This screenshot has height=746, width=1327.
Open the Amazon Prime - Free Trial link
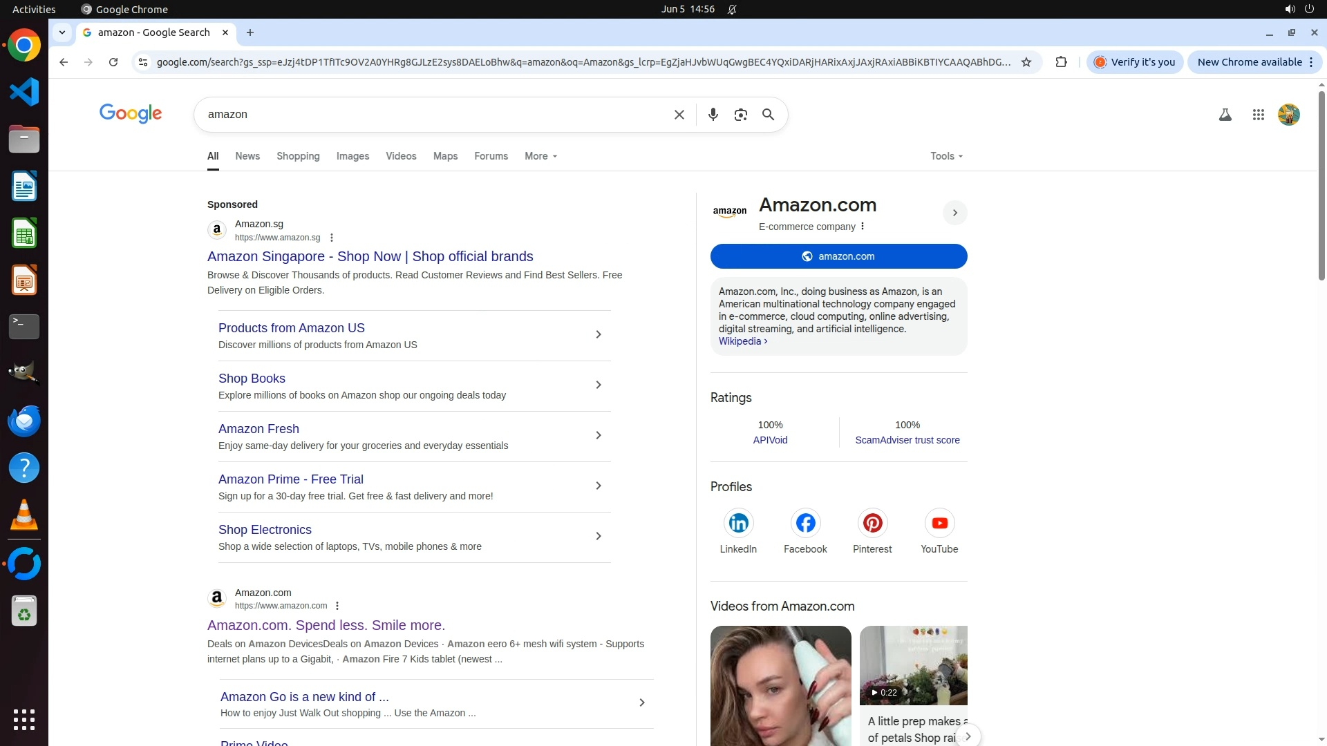point(290,479)
